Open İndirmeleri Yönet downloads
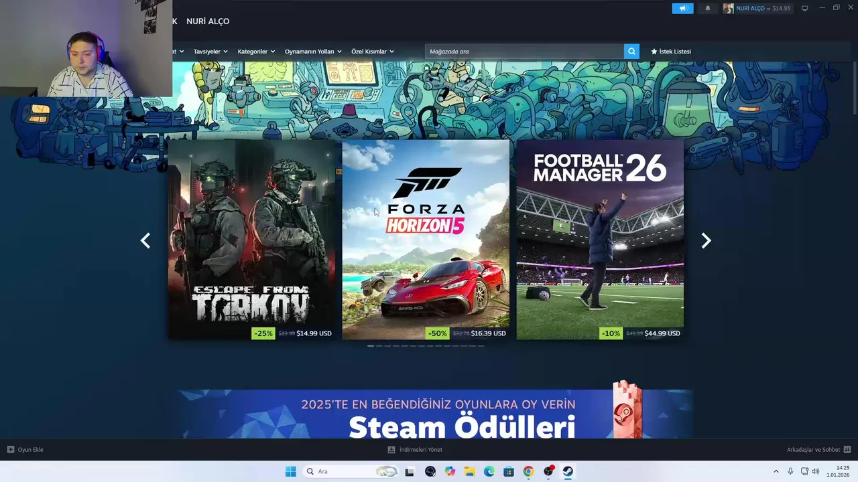Screen dimensions: 858x482 [x=415, y=450]
